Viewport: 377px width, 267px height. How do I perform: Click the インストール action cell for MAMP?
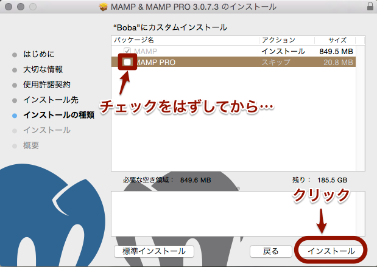click(283, 51)
